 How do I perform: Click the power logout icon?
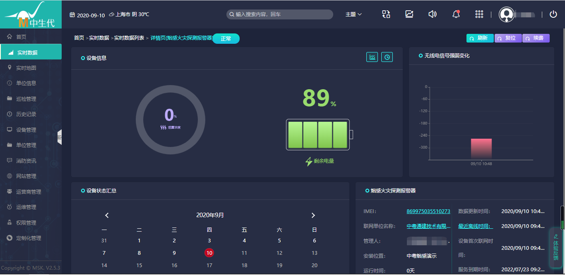click(x=553, y=14)
